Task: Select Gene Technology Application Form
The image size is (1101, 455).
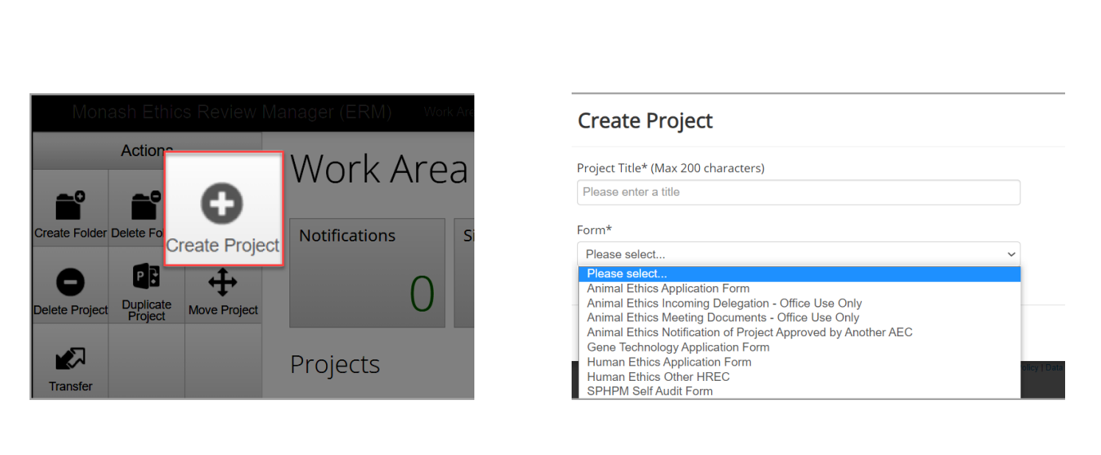Action: tap(678, 347)
